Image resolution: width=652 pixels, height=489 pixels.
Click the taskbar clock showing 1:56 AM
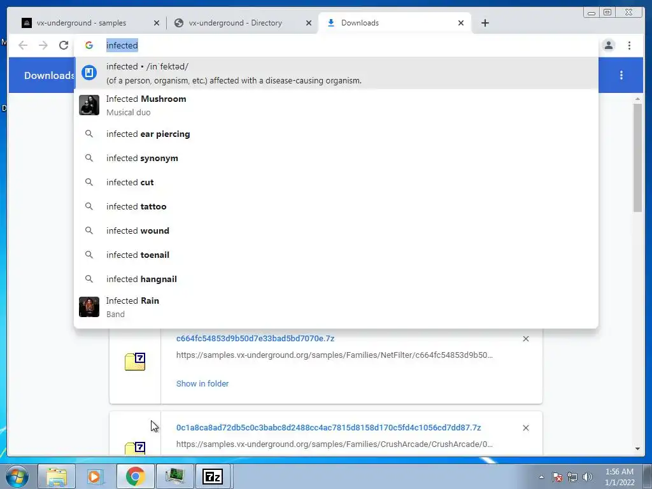coord(620,477)
